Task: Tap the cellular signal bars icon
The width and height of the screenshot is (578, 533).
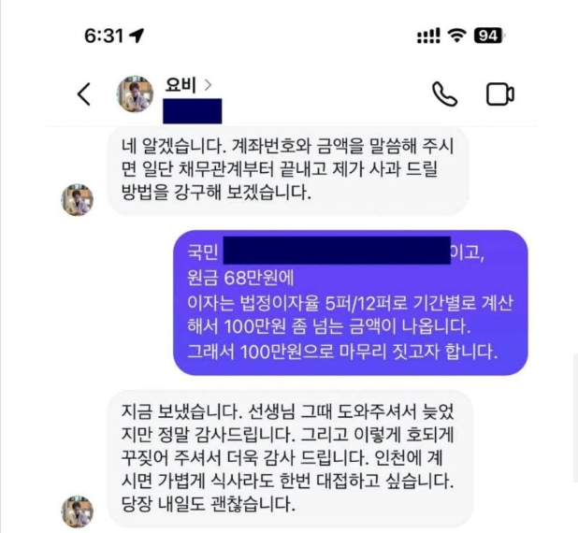Action: (428, 36)
